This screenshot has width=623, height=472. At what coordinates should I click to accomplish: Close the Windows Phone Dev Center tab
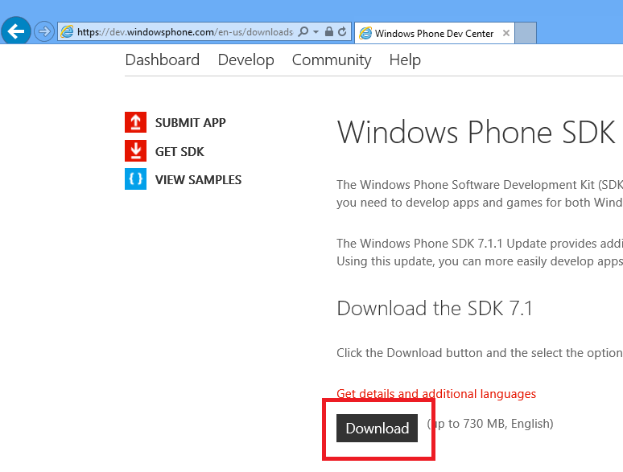coord(506,33)
